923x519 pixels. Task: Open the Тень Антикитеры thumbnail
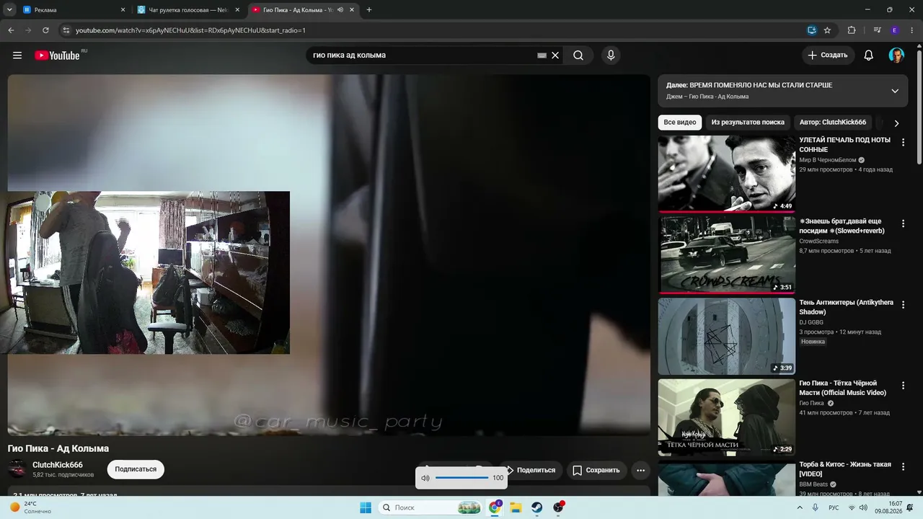point(727,336)
